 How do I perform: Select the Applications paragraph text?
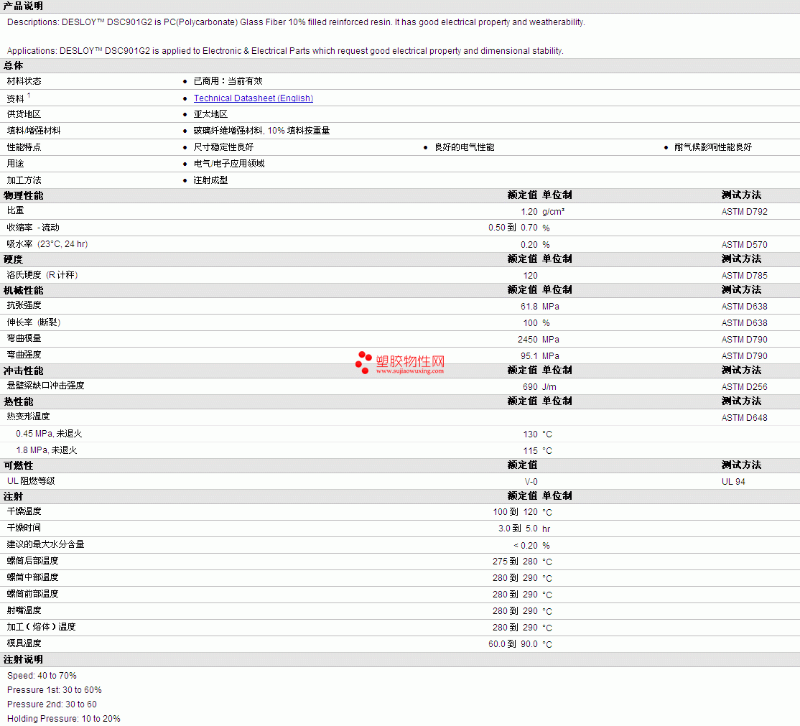pyautogui.click(x=285, y=51)
